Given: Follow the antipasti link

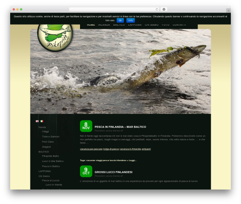Looking at the screenshot, I should point(146,149).
